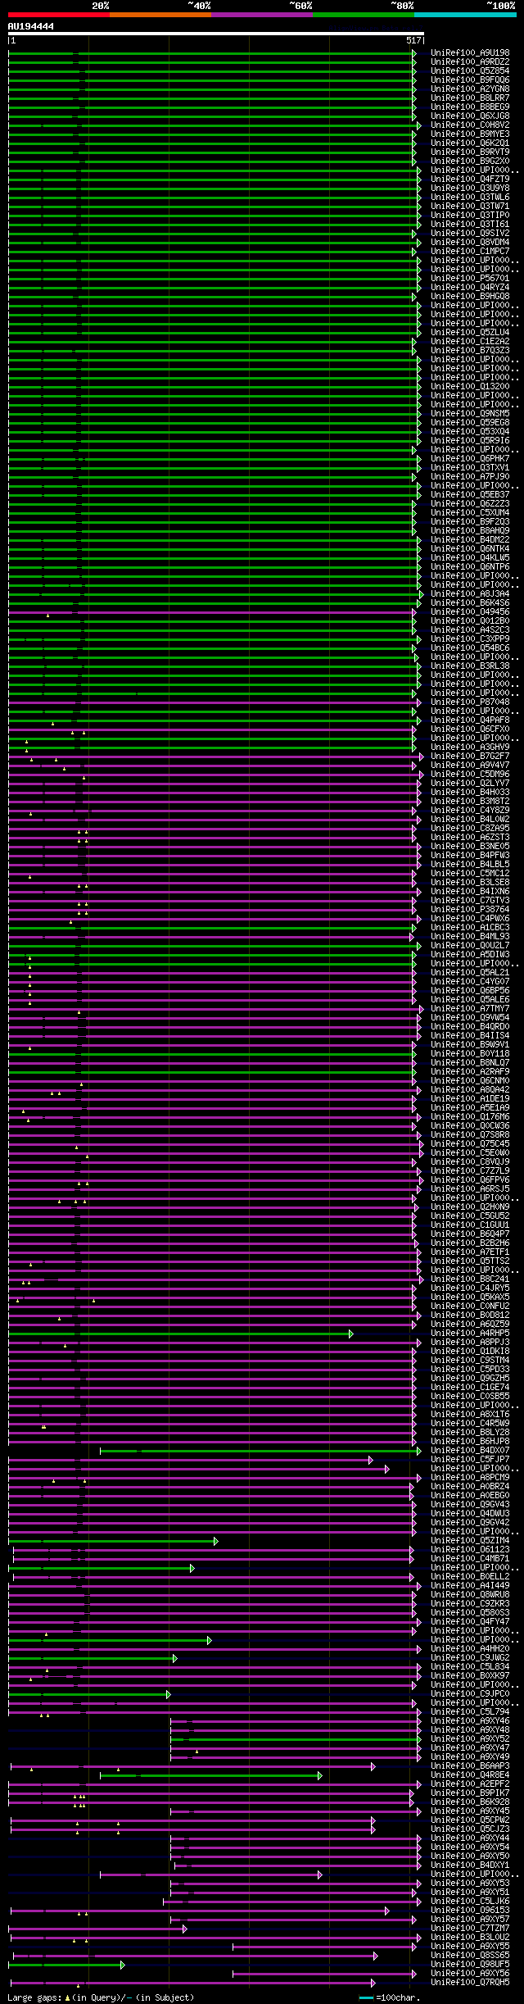Select the UniRef100_P56701 label
The height and width of the screenshot is (2004, 524).
pyautogui.click(x=470, y=279)
